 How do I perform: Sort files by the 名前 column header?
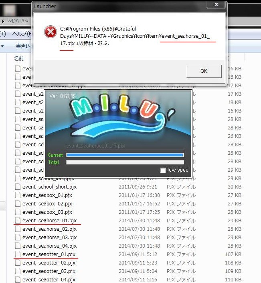pyautogui.click(x=19, y=59)
